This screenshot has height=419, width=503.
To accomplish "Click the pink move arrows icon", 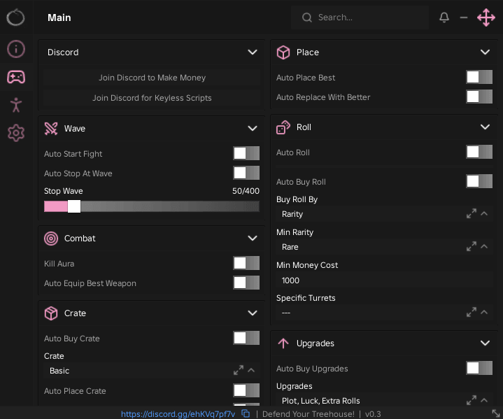I will pos(486,17).
